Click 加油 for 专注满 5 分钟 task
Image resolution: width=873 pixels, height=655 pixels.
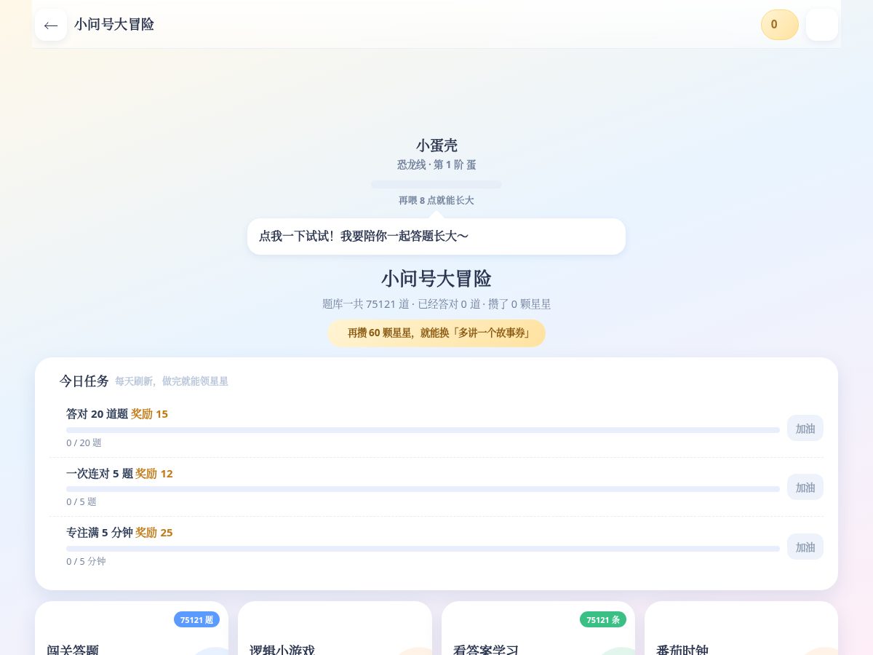point(805,547)
